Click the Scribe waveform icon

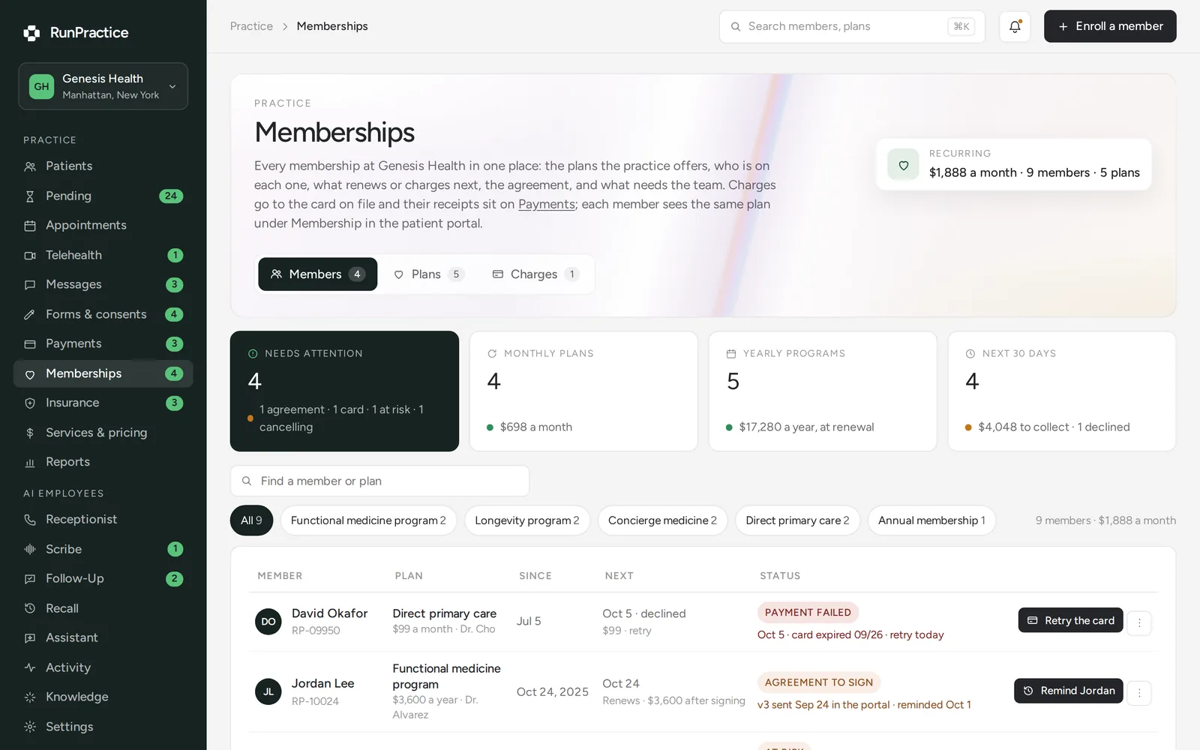tap(30, 550)
